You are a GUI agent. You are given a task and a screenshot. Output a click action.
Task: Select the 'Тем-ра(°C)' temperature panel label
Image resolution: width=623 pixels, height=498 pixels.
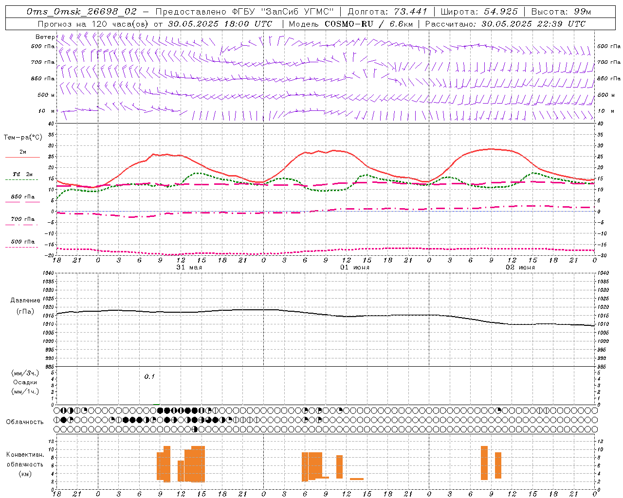click(x=23, y=138)
